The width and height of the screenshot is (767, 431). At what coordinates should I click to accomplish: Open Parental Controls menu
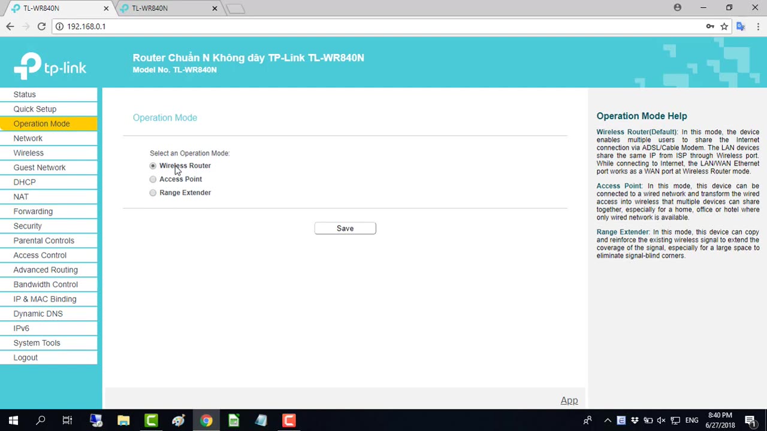[49, 241]
